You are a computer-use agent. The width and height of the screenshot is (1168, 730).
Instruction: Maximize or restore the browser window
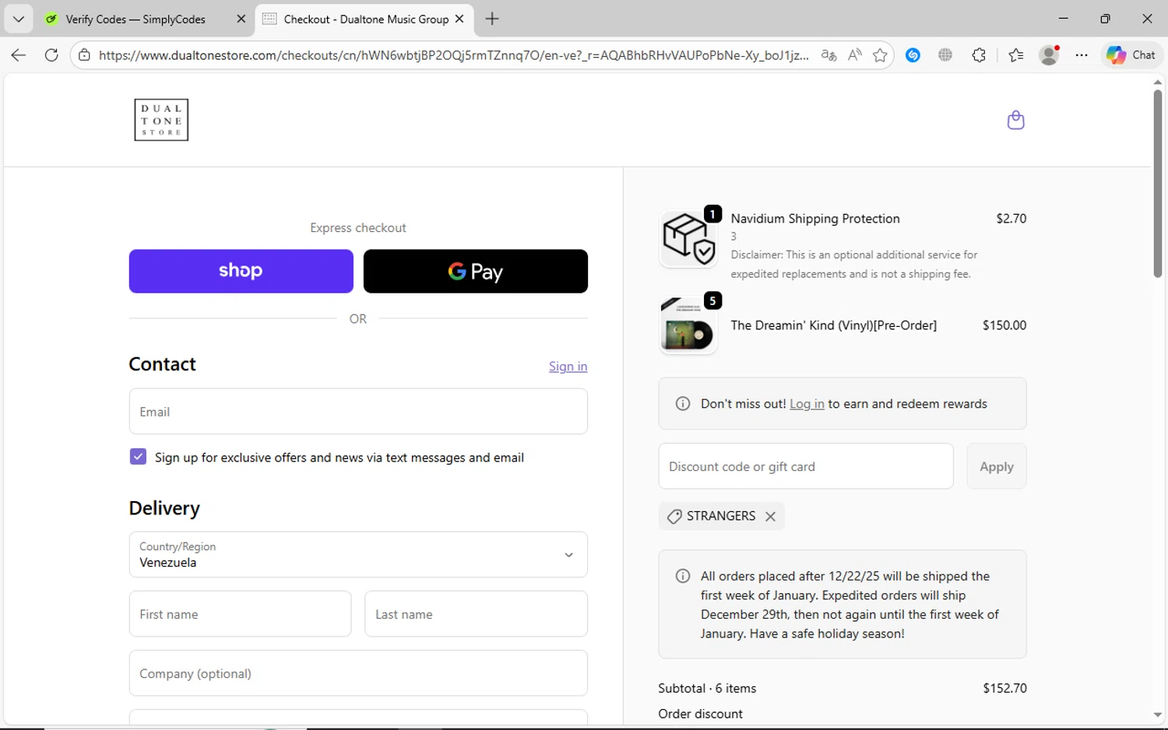tap(1105, 19)
